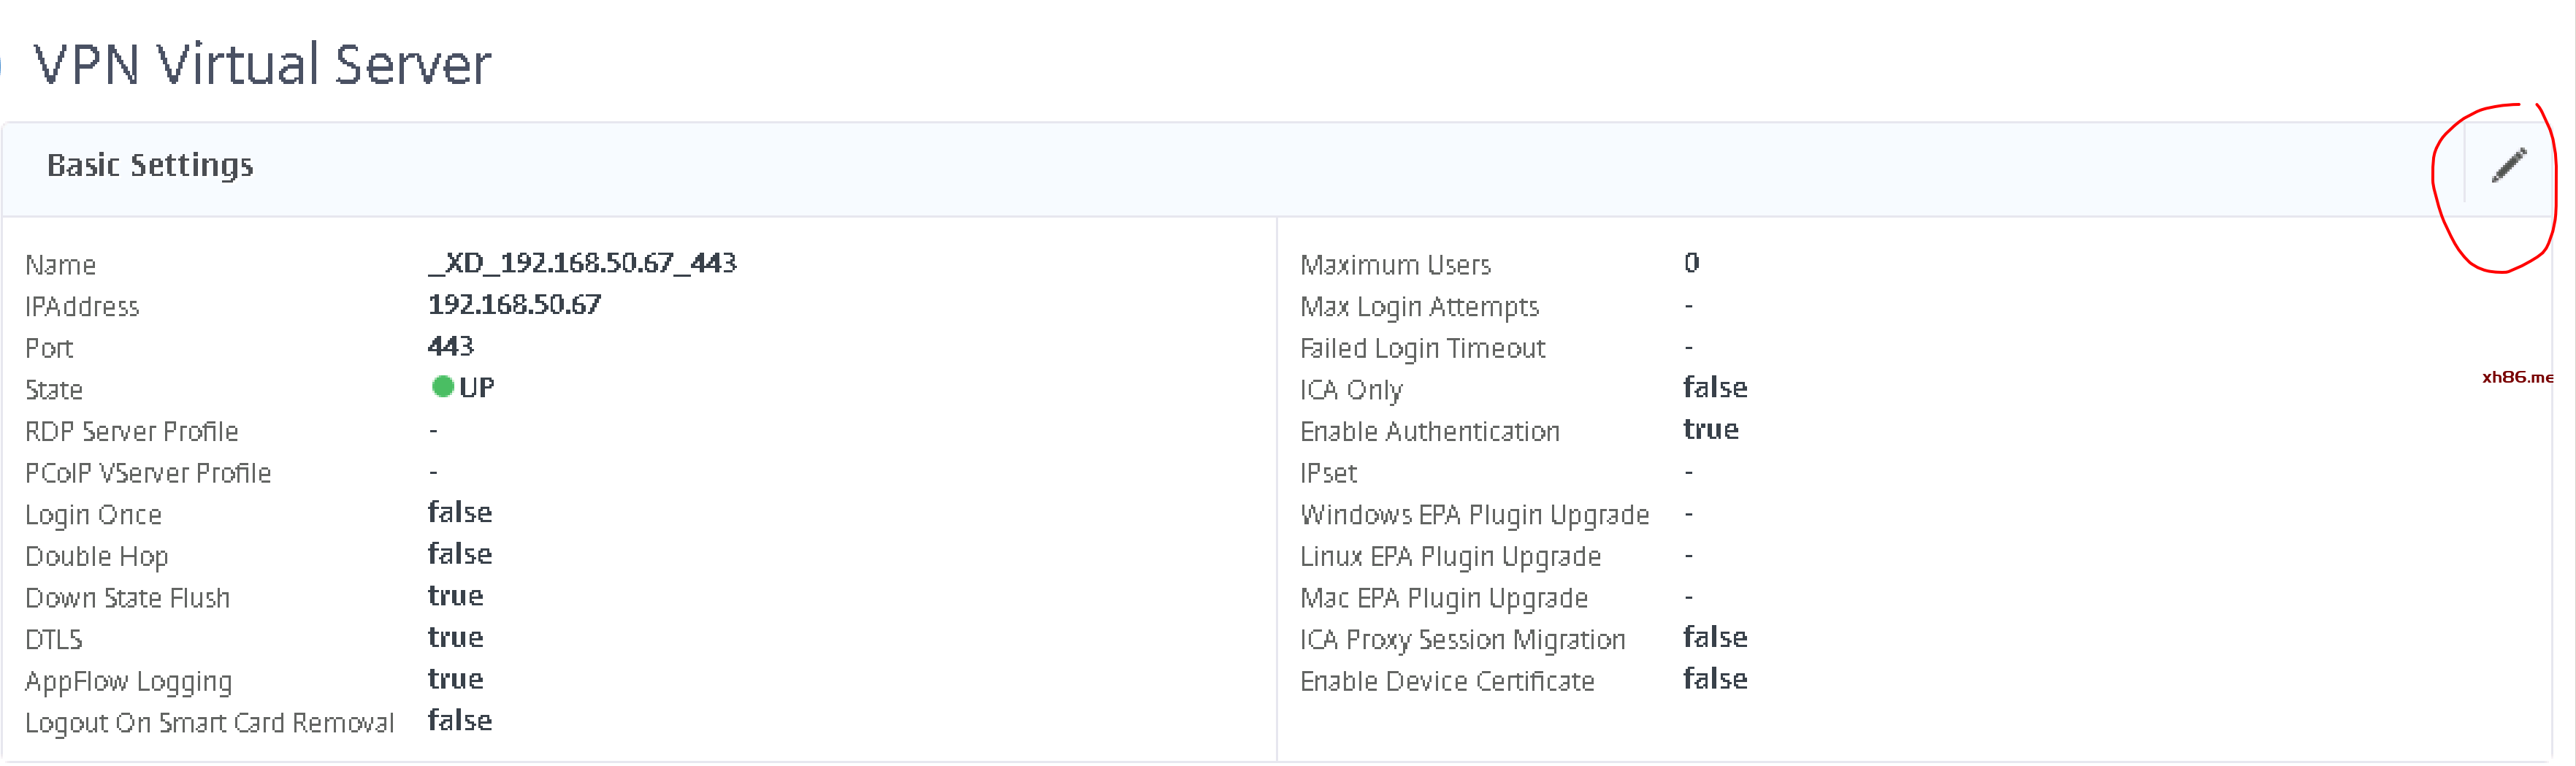This screenshot has width=2576, height=766.
Task: Click the Double Hop label
Action: (97, 556)
